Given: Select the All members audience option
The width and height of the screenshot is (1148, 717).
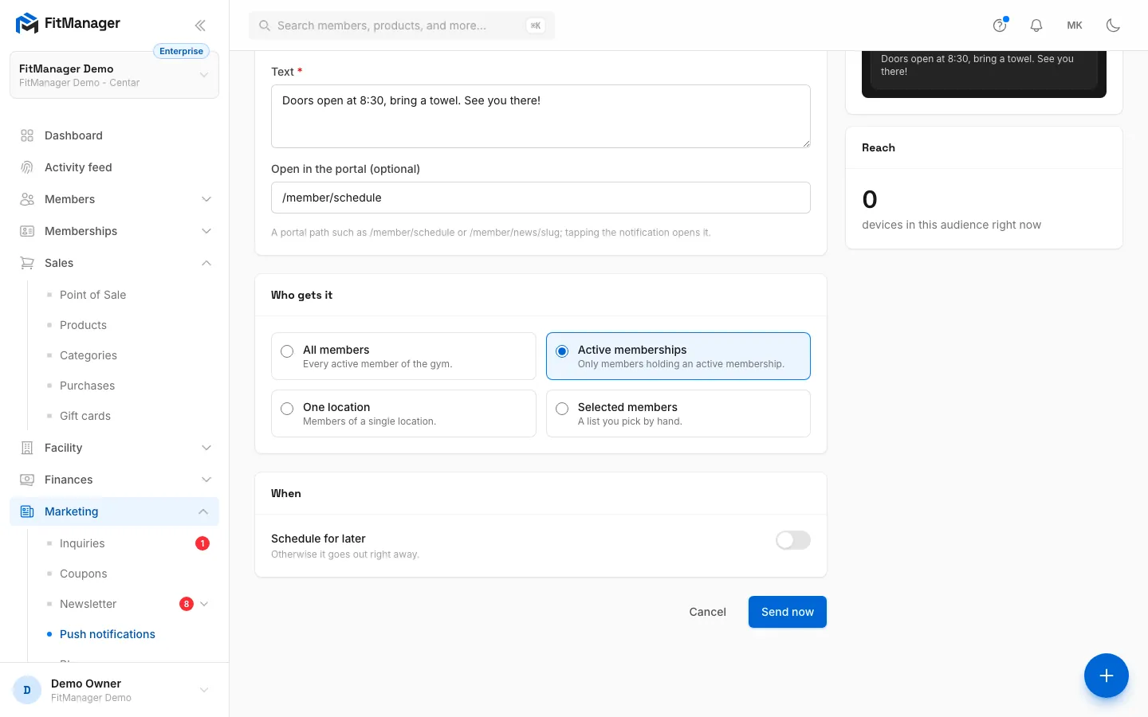Looking at the screenshot, I should pyautogui.click(x=403, y=356).
